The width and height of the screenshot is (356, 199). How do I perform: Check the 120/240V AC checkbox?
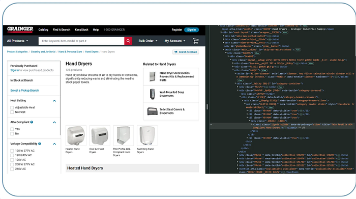(x=12, y=155)
